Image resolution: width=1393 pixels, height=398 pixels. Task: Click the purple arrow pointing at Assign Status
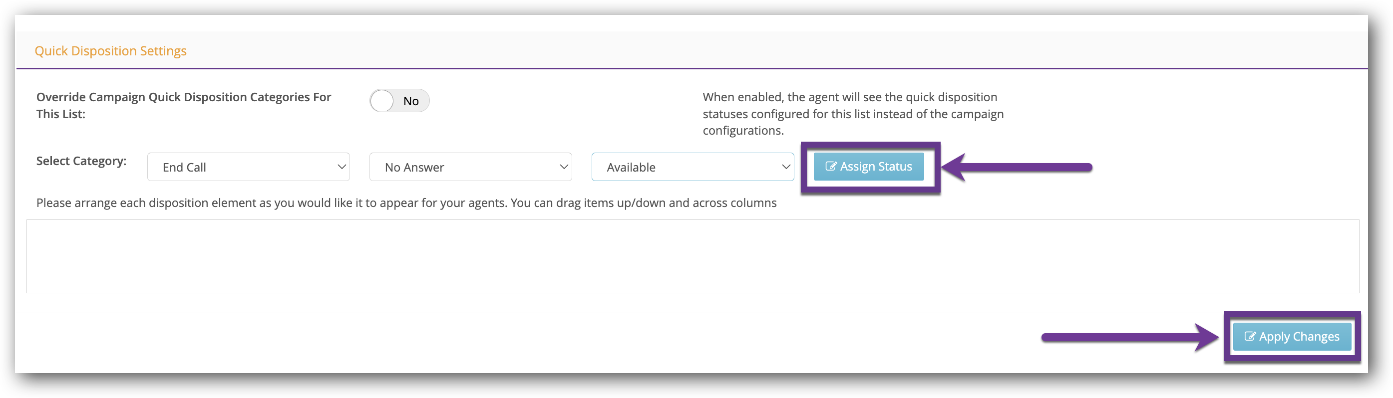pyautogui.click(x=1018, y=168)
